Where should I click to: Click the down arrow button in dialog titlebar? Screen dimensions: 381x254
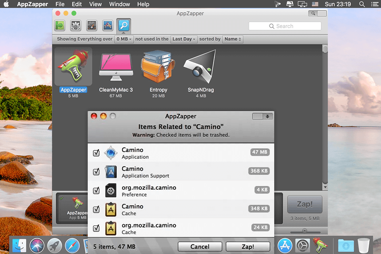coord(267,116)
